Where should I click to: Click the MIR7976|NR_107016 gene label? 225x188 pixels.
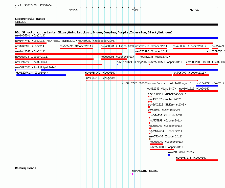pos(145,171)
